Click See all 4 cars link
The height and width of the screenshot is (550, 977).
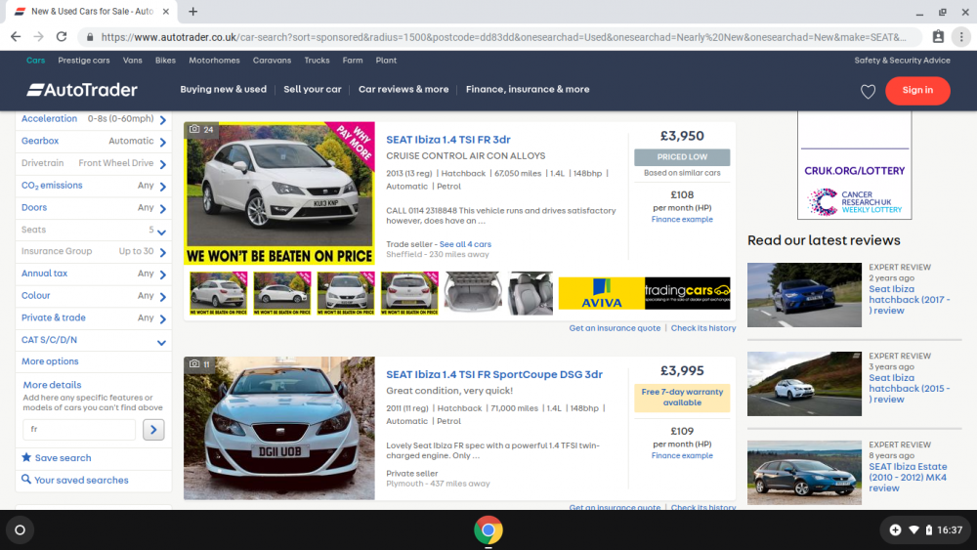pos(465,244)
